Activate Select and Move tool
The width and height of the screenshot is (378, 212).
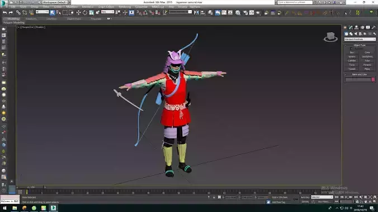pyautogui.click(x=78, y=12)
